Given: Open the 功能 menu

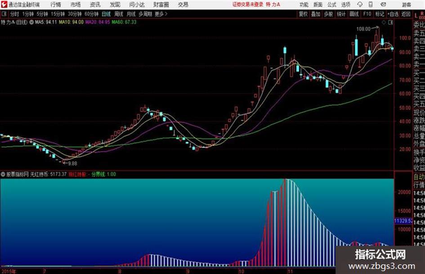Looking at the screenshot, I should click(x=304, y=4).
